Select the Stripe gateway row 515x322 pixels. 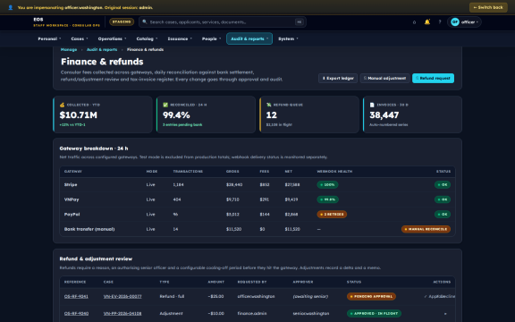pyautogui.click(x=257, y=184)
